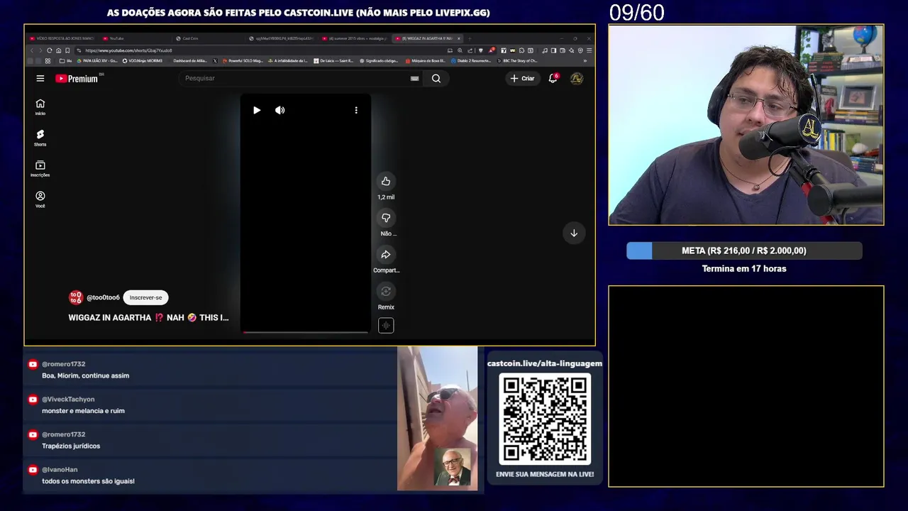Open a new browser tab
Image resolution: width=908 pixels, height=511 pixels.
click(x=470, y=38)
